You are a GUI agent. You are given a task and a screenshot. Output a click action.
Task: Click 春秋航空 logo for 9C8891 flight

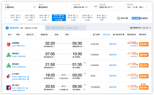pos(9,55)
